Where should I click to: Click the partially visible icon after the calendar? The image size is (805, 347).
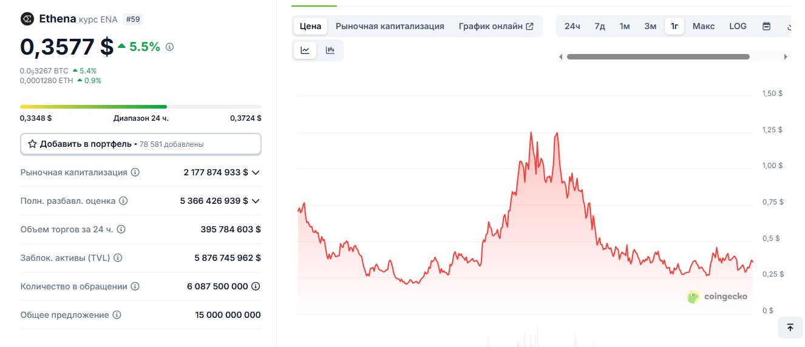coord(788,26)
